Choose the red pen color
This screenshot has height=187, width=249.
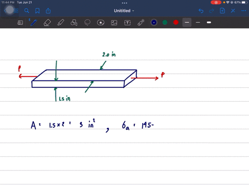[x=176, y=22]
